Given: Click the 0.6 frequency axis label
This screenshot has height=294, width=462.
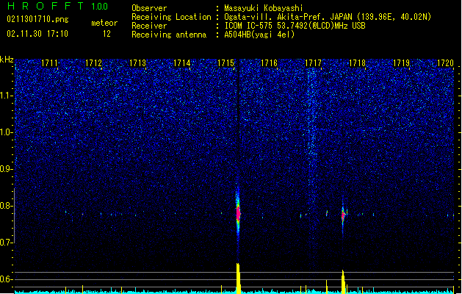Looking at the screenshot, I should coord(7,279).
